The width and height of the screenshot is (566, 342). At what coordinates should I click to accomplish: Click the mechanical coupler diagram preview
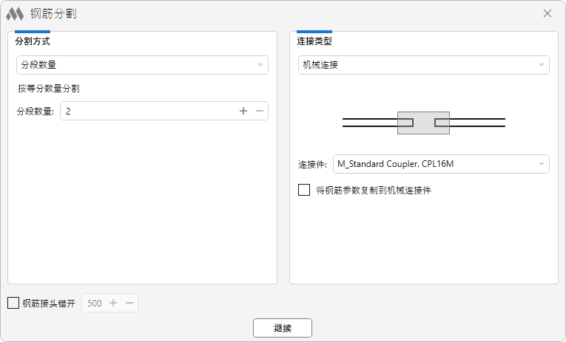click(423, 123)
